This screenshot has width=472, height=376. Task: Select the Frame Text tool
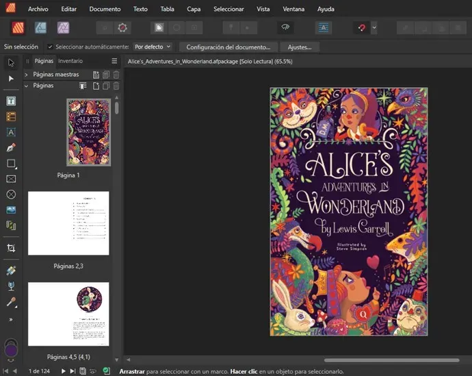point(11,101)
